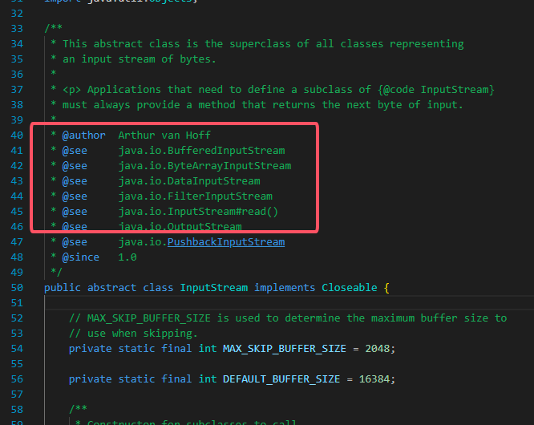Screen dimensions: 534x425
Task: Click the @since tag
Action: 80,257
